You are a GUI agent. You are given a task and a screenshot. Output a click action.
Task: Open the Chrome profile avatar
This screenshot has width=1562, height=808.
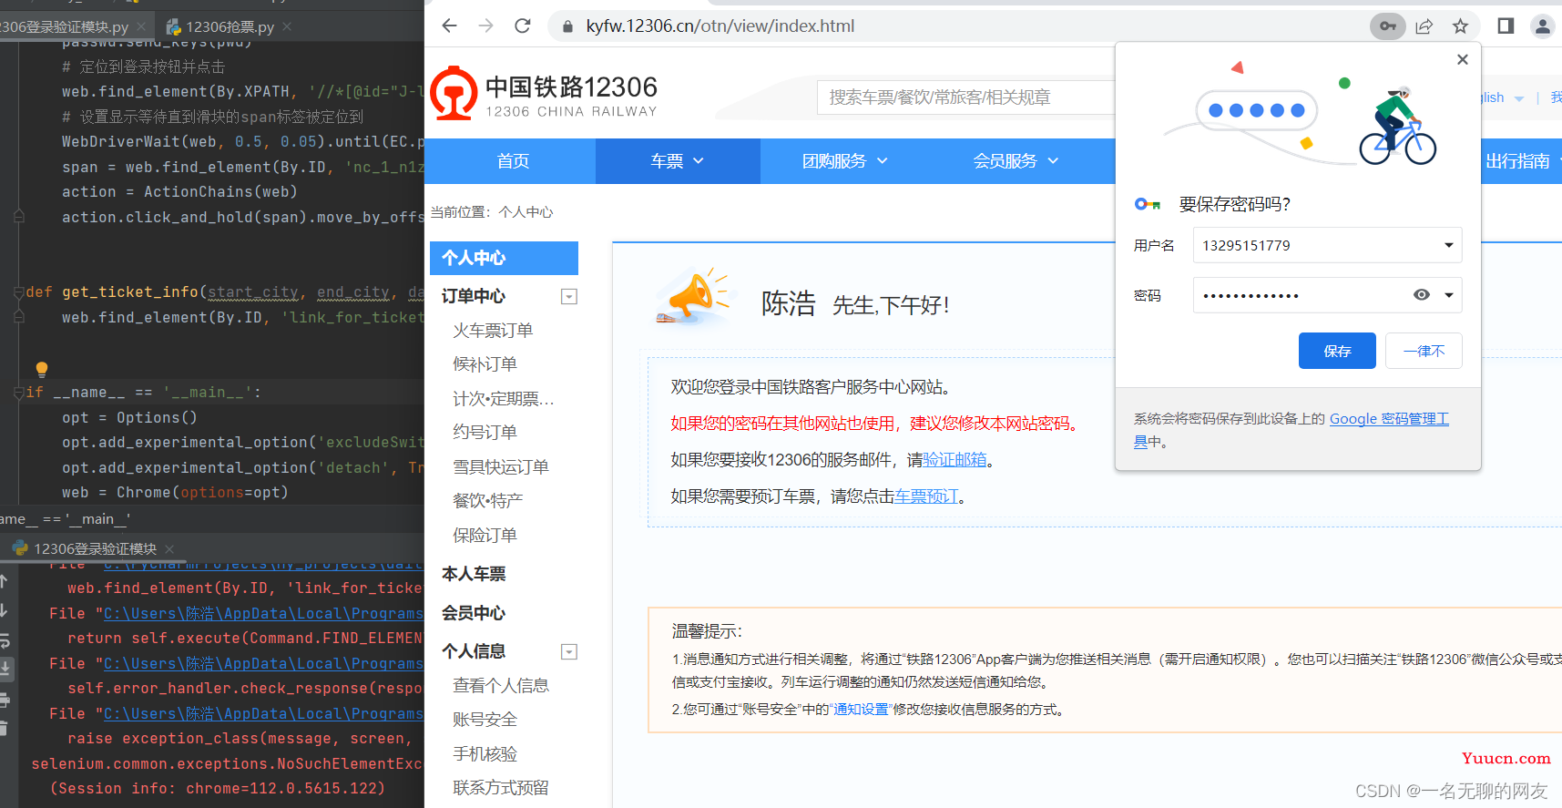coord(1542,26)
